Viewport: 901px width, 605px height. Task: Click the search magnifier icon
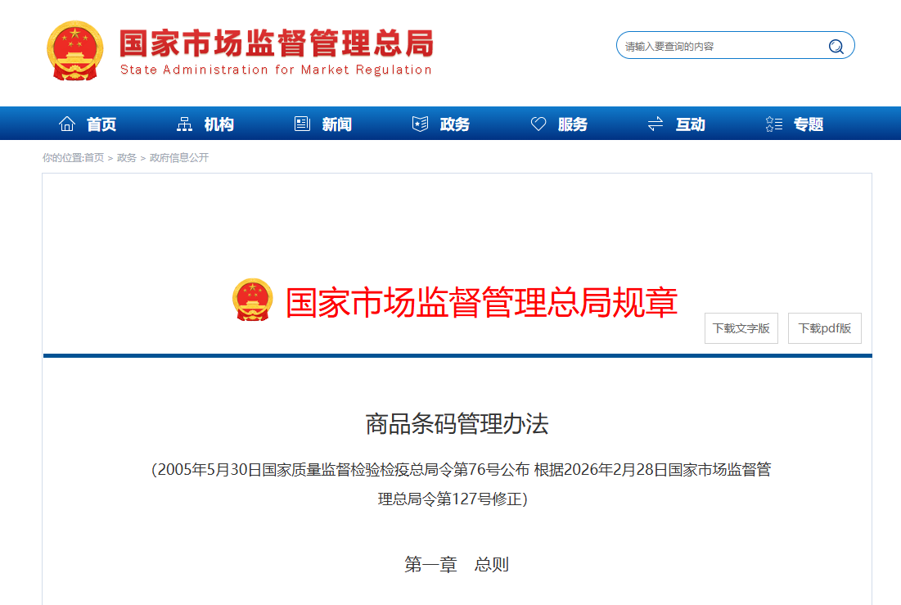coord(836,47)
